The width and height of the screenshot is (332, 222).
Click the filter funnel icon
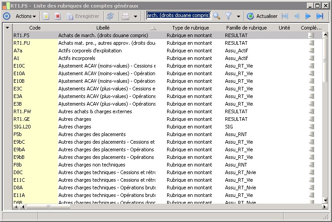click(x=229, y=16)
